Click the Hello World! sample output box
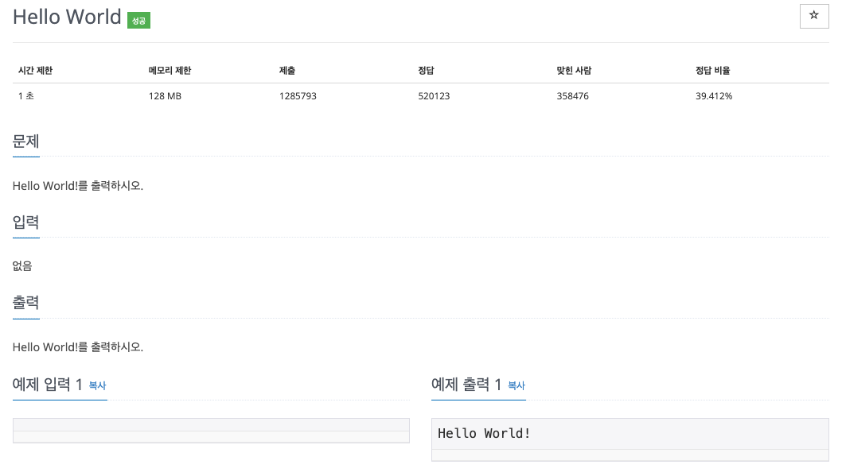 (x=629, y=433)
